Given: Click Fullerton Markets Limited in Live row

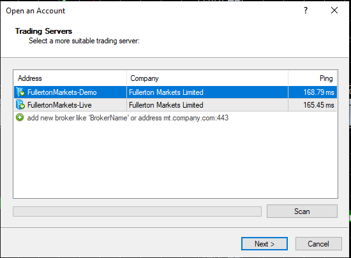Looking at the screenshot, I should 166,105.
